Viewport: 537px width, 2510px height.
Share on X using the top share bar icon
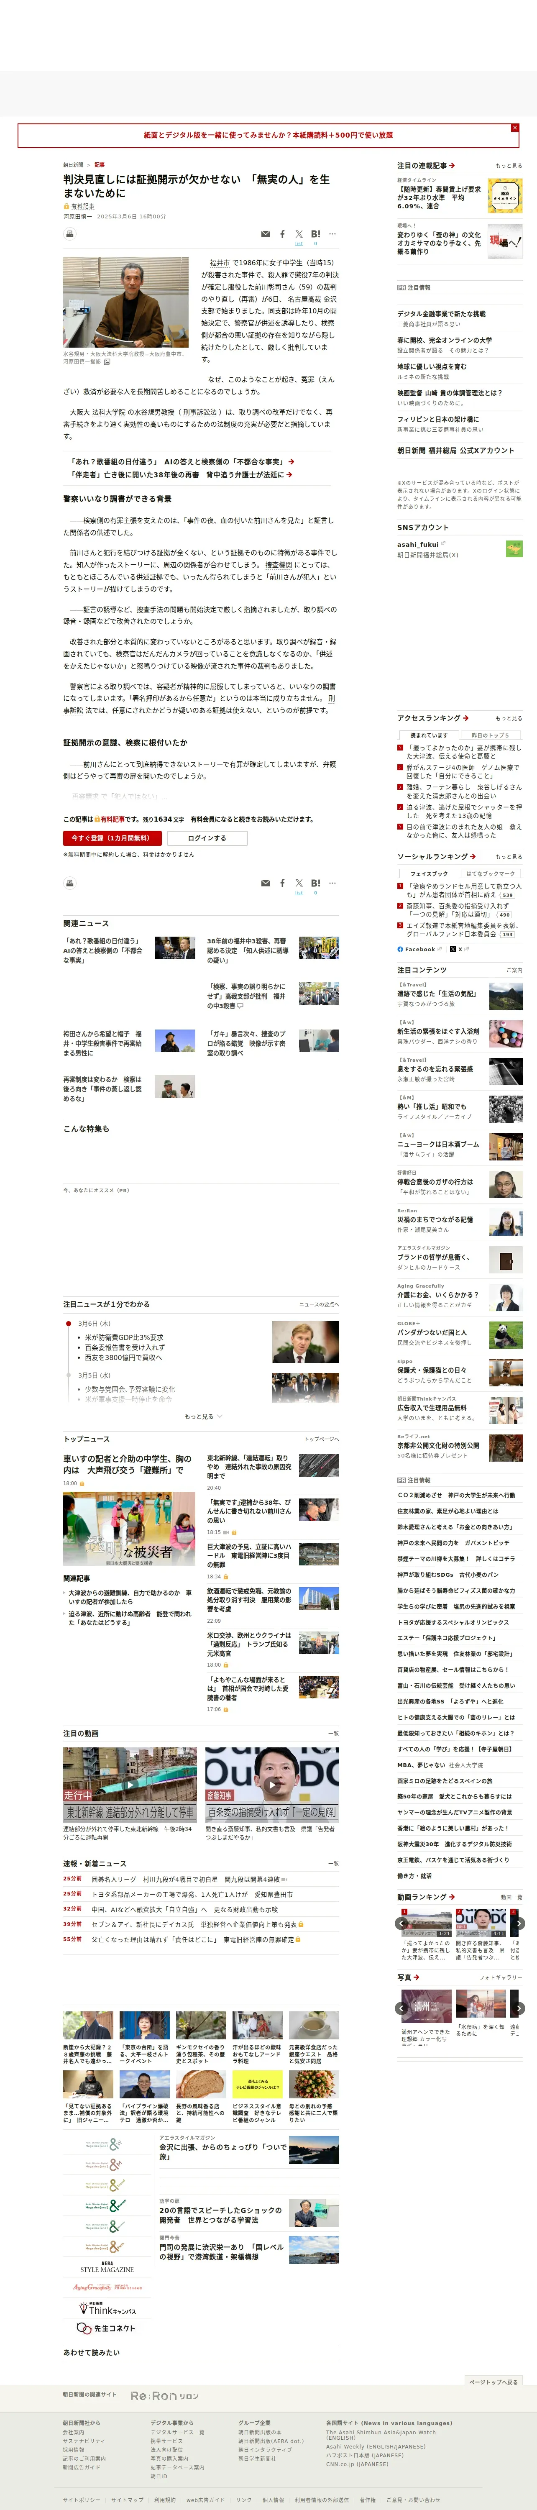point(299,234)
